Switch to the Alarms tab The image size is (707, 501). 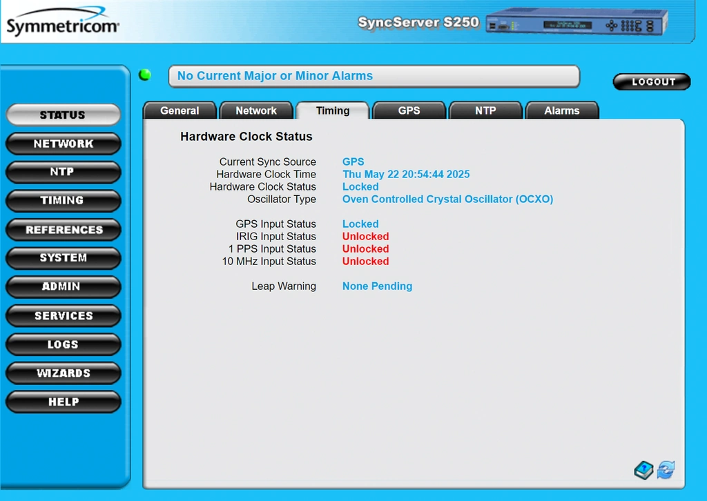(x=562, y=110)
